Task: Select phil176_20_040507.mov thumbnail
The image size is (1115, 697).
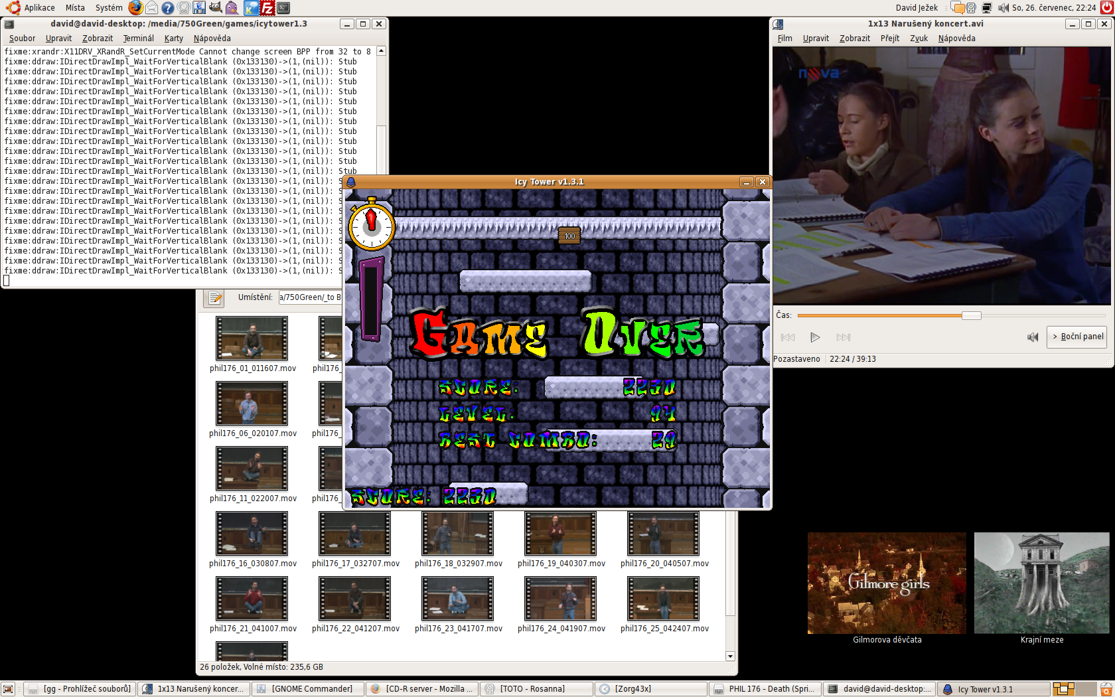Action: click(x=664, y=533)
